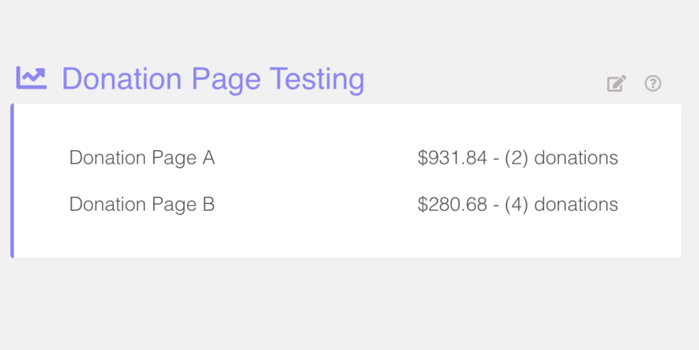Image resolution: width=699 pixels, height=350 pixels.
Task: Click the $931.84 amount for Page A
Action: pyautogui.click(x=452, y=158)
